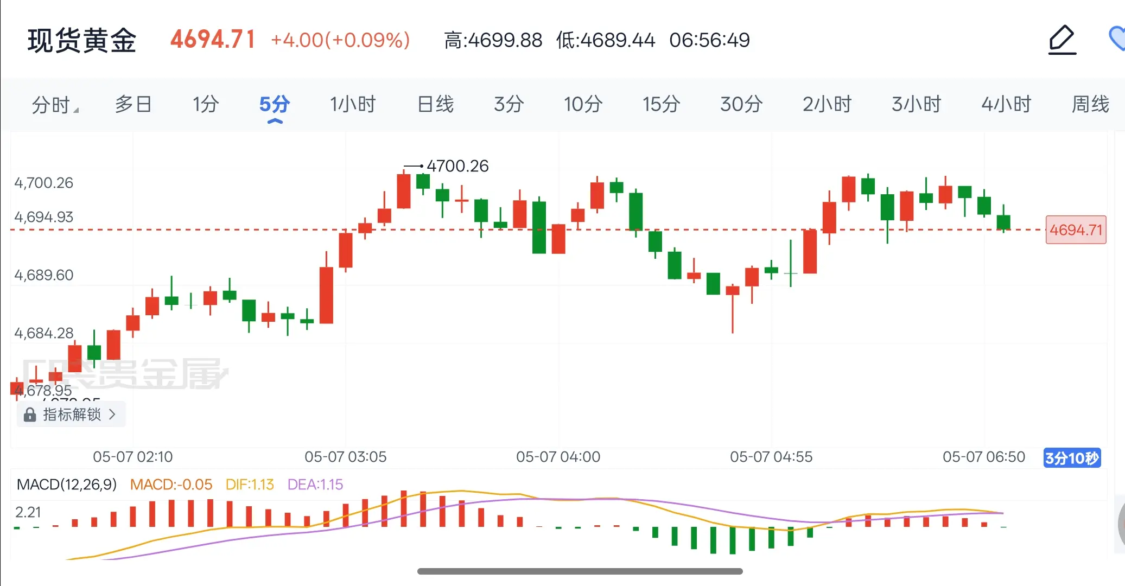This screenshot has height=586, width=1125.
Task: Switch to the 3小时 timeframe
Action: coord(916,104)
